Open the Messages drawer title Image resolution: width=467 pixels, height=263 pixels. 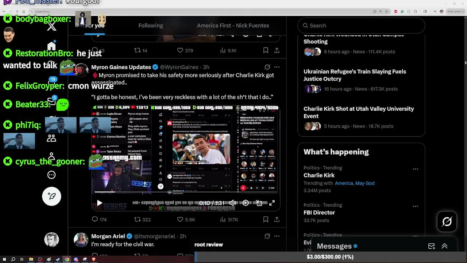click(x=334, y=246)
